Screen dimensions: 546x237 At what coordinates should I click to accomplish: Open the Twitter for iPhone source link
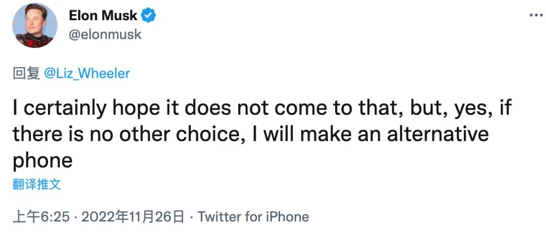253,217
